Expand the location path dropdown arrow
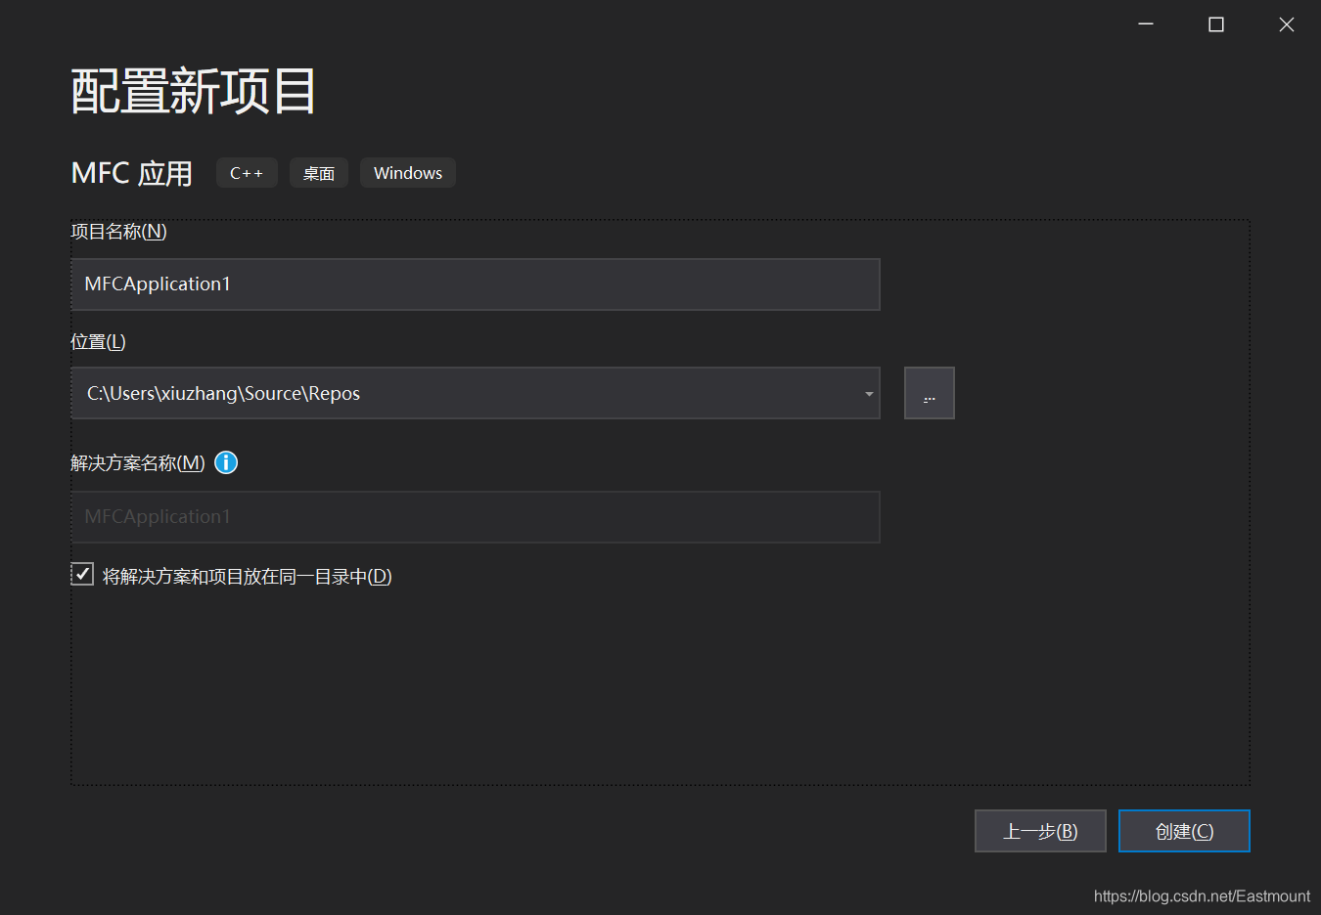 click(869, 394)
